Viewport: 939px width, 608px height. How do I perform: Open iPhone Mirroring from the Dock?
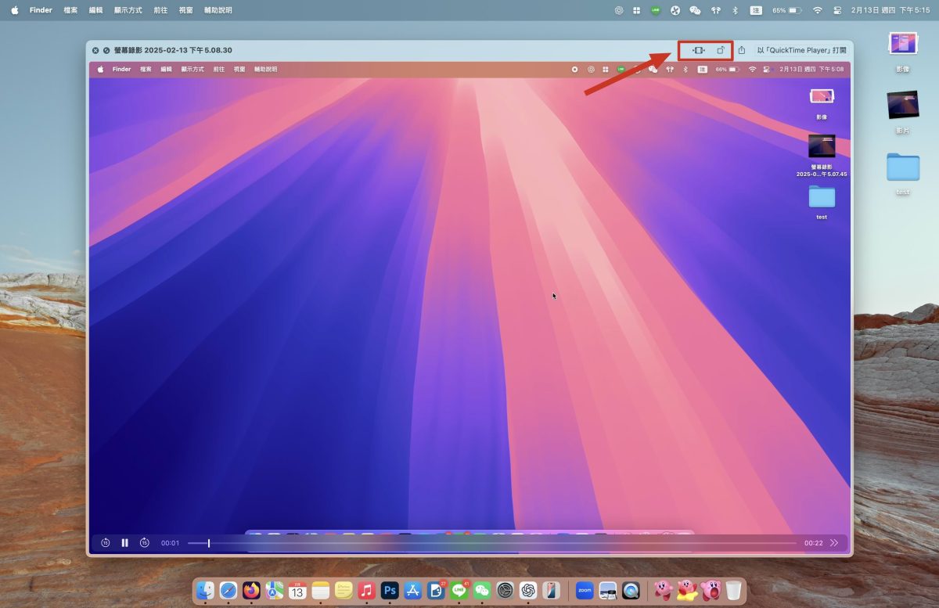click(551, 590)
